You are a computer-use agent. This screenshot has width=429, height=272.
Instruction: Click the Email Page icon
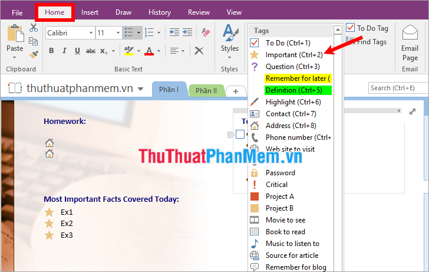tap(410, 43)
